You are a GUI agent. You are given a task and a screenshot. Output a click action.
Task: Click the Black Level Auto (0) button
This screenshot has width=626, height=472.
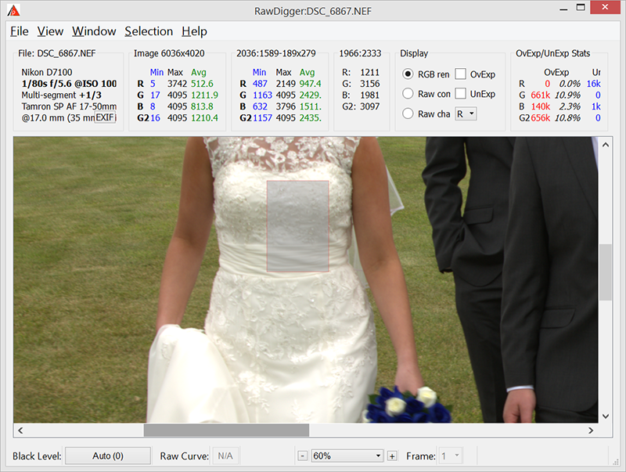coord(107,456)
